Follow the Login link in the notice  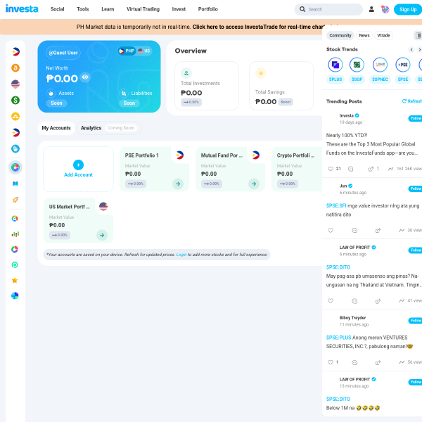coord(181,255)
